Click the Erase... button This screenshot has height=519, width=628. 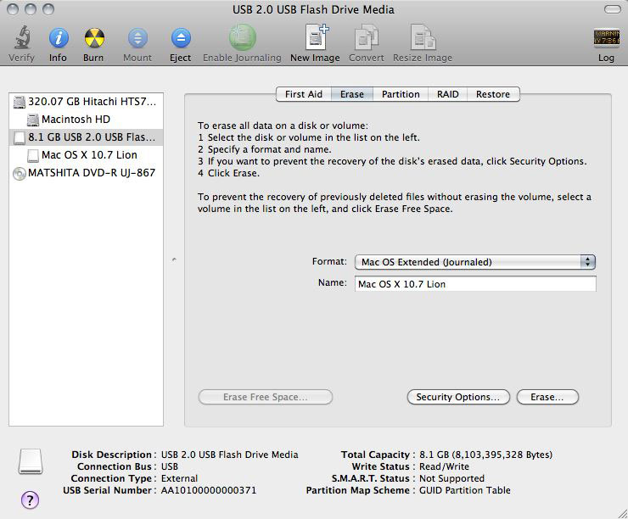[547, 397]
